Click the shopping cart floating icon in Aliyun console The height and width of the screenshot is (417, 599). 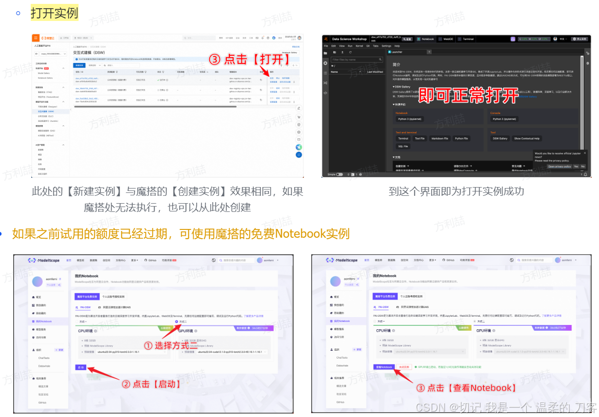(299, 116)
